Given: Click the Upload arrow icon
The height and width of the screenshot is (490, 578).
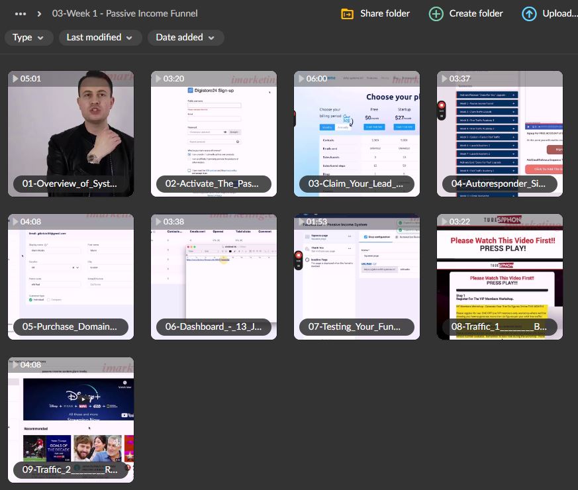Looking at the screenshot, I should click(x=530, y=13).
